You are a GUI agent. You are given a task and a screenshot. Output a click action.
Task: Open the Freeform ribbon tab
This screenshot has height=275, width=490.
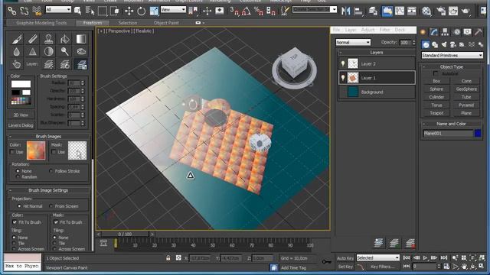pos(93,23)
